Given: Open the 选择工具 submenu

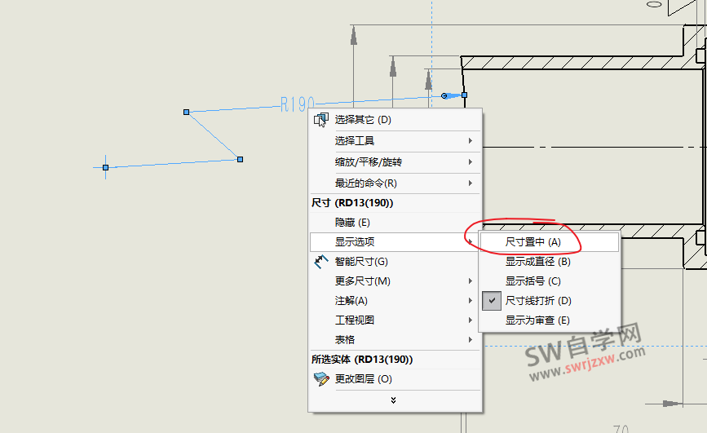Looking at the screenshot, I should [x=395, y=141].
